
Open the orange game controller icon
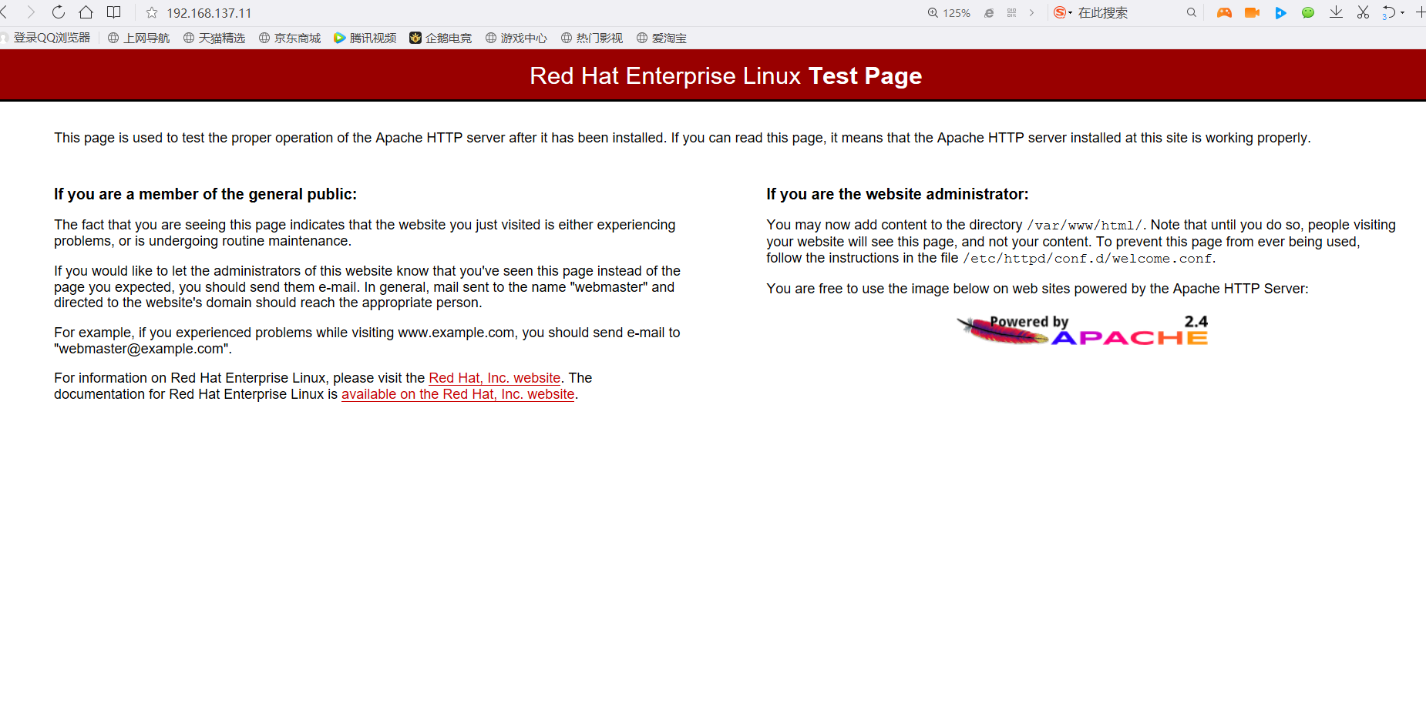pyautogui.click(x=1224, y=12)
